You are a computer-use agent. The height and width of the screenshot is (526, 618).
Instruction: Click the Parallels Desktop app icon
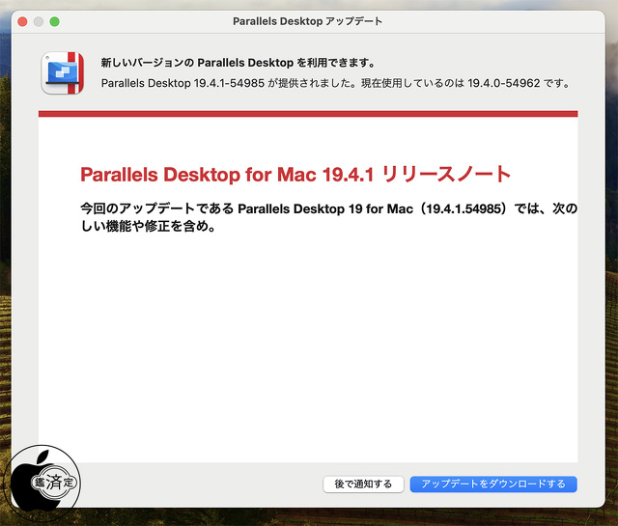[x=63, y=73]
